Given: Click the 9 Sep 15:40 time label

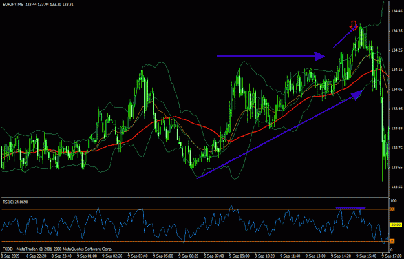Looking at the screenshot, I should coord(366,256).
